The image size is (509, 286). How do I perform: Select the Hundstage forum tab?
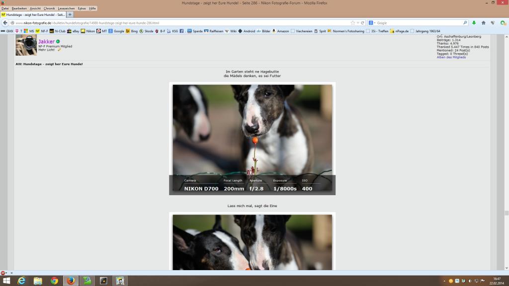coord(33,14)
